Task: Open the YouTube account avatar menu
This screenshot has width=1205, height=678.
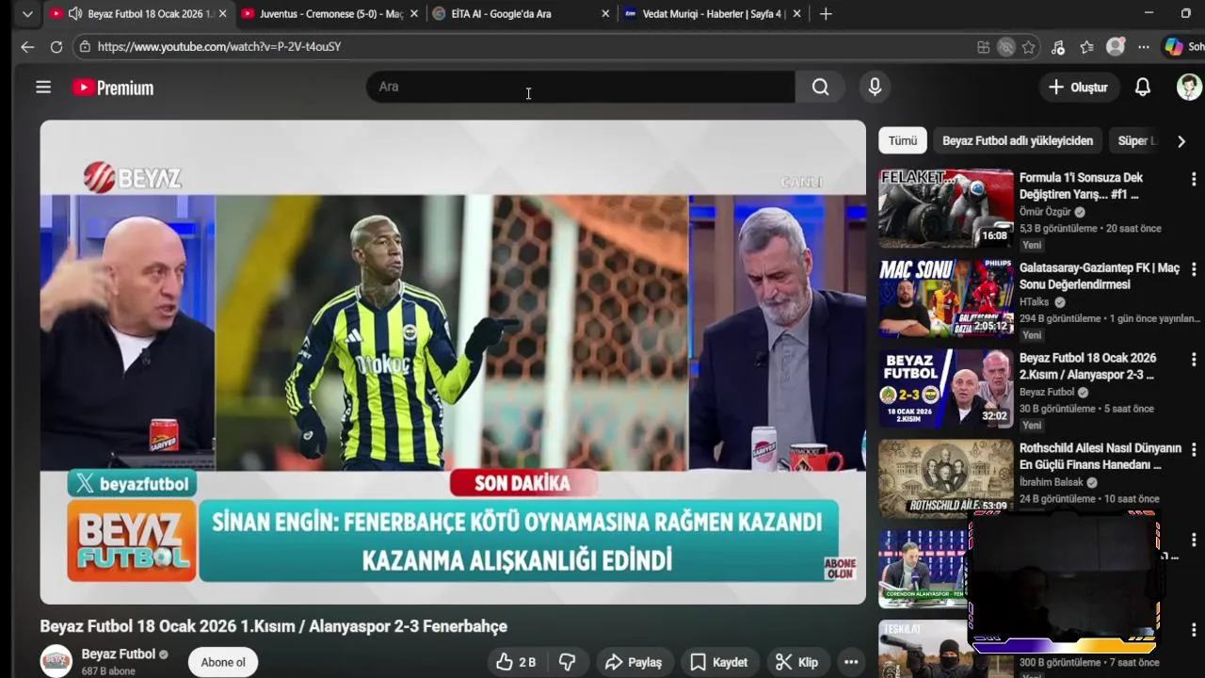Action: pos(1189,87)
